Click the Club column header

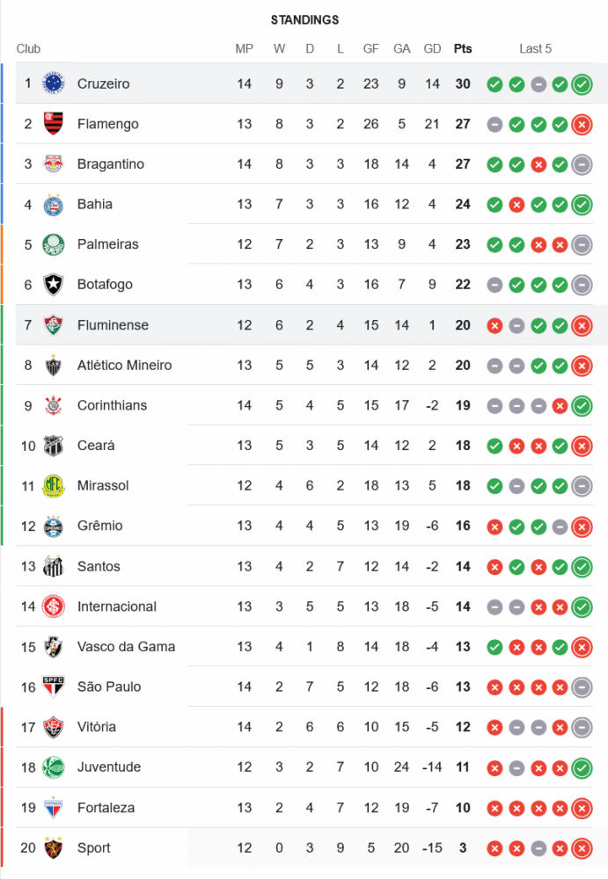coord(28,48)
